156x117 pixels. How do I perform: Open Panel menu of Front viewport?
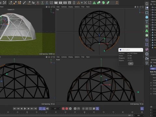[88, 57]
